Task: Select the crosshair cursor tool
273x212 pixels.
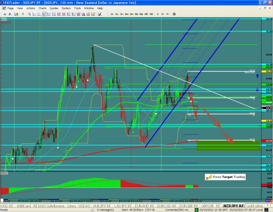Action: click(x=24, y=15)
